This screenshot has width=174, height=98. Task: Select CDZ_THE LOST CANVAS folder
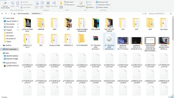tap(109, 25)
